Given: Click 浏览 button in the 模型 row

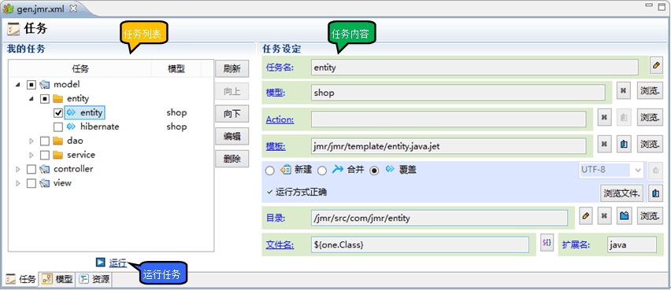Looking at the screenshot, I should pyautogui.click(x=649, y=91).
